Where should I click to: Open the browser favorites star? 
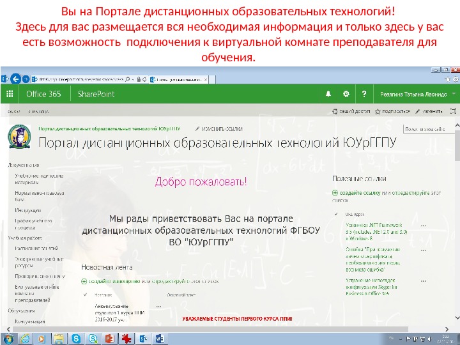pyautogui.click(x=448, y=79)
